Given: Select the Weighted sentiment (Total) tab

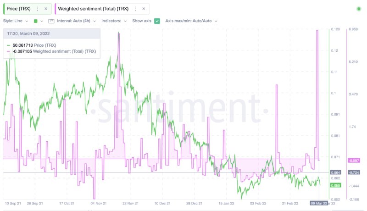Looking at the screenshot, I should tap(93, 9).
